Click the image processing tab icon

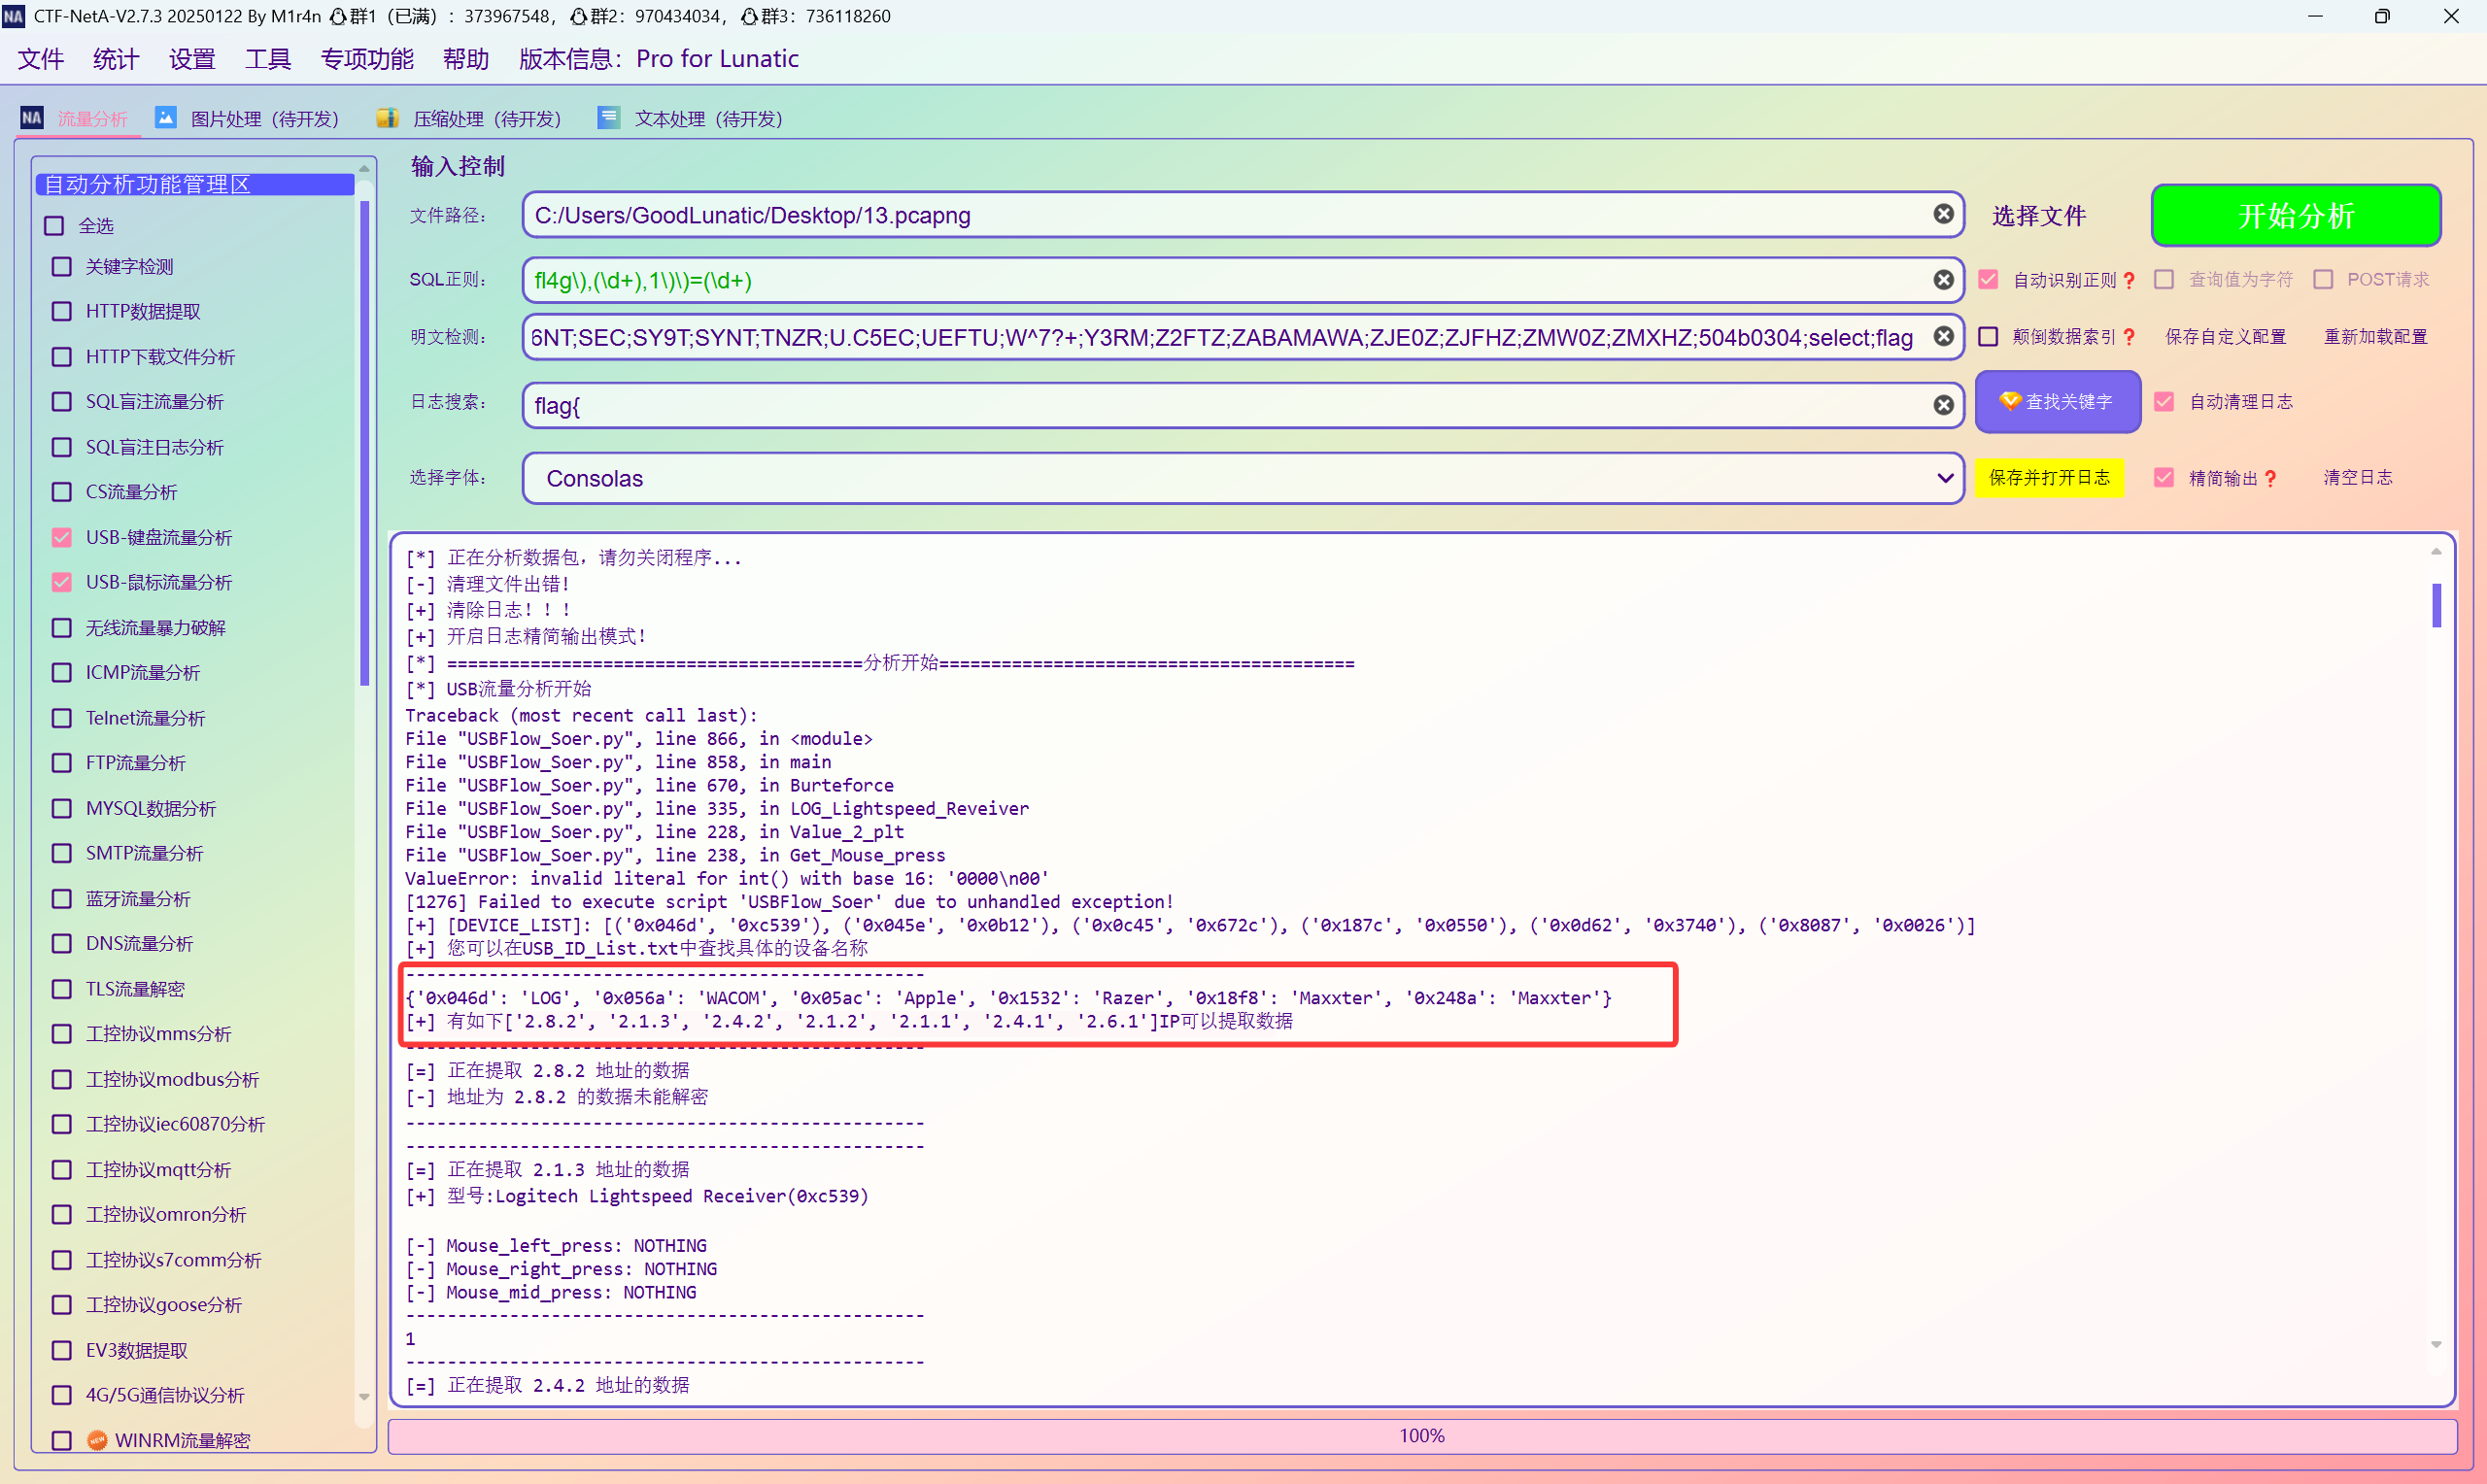click(x=166, y=118)
